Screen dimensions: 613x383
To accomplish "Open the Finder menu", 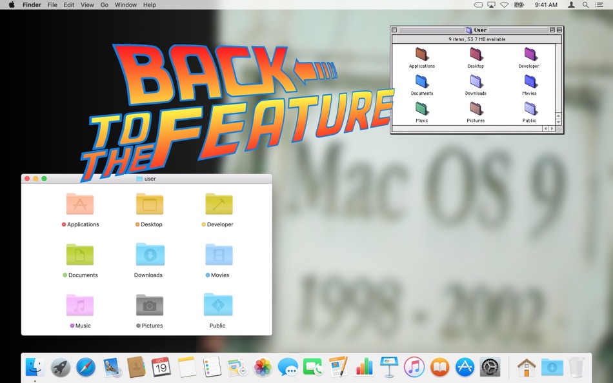I will pos(32,5).
